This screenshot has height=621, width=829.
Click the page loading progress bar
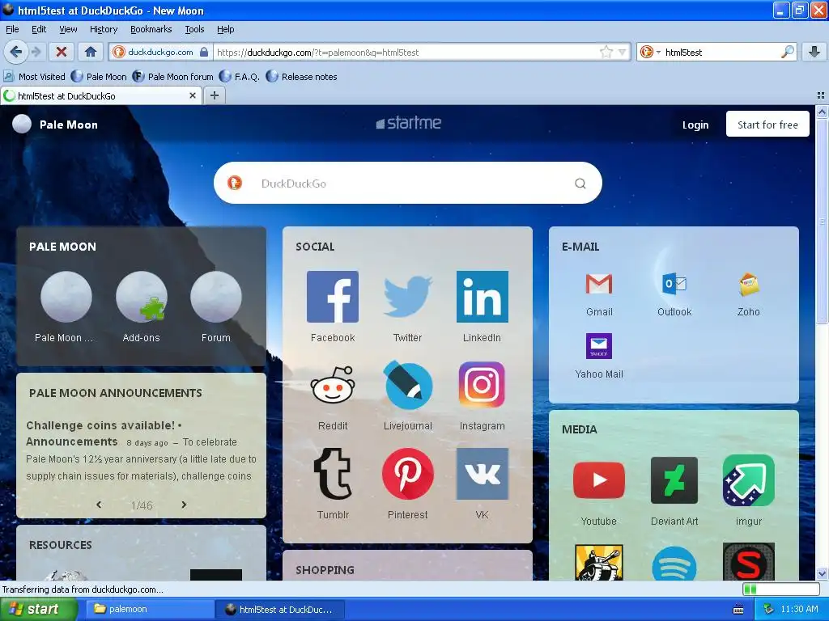[781, 589]
